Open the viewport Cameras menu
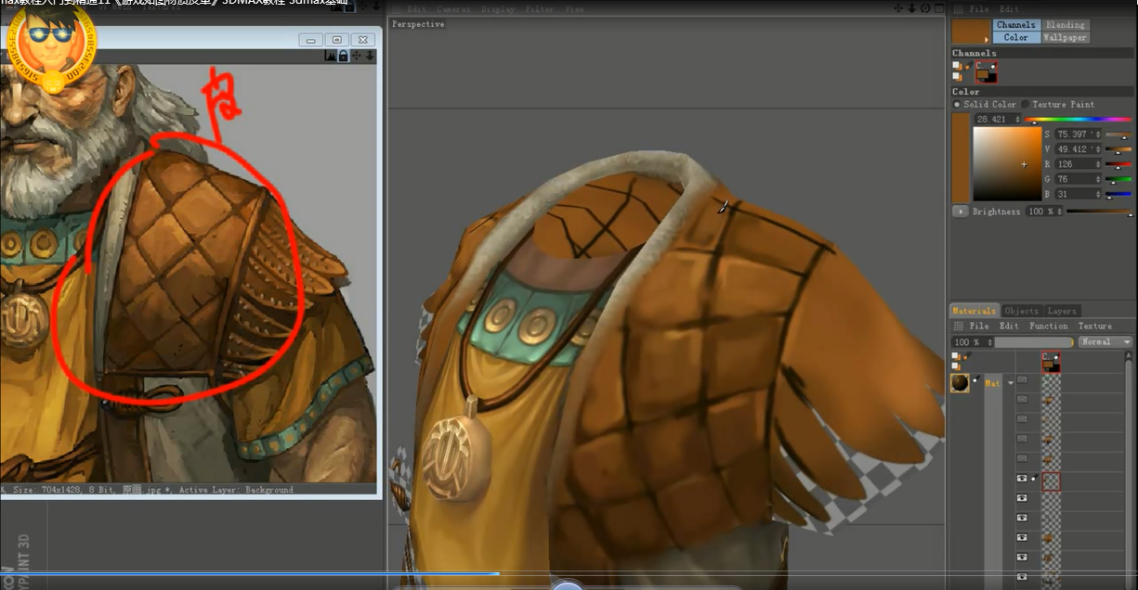 click(x=453, y=9)
